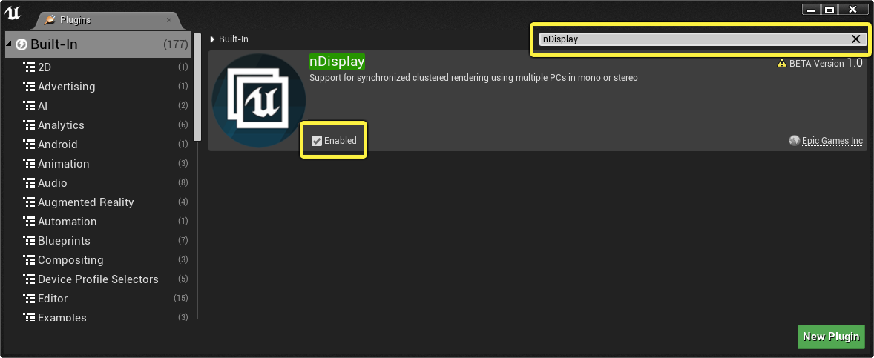The image size is (874, 358).
Task: Click the New Plugin button
Action: 831,337
